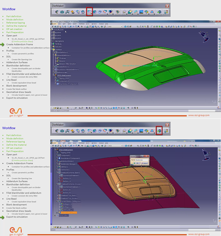Open Insert menu in green hood CATIA window
Image resolution: width=221 pixels, height=236 pixels.
75,24
